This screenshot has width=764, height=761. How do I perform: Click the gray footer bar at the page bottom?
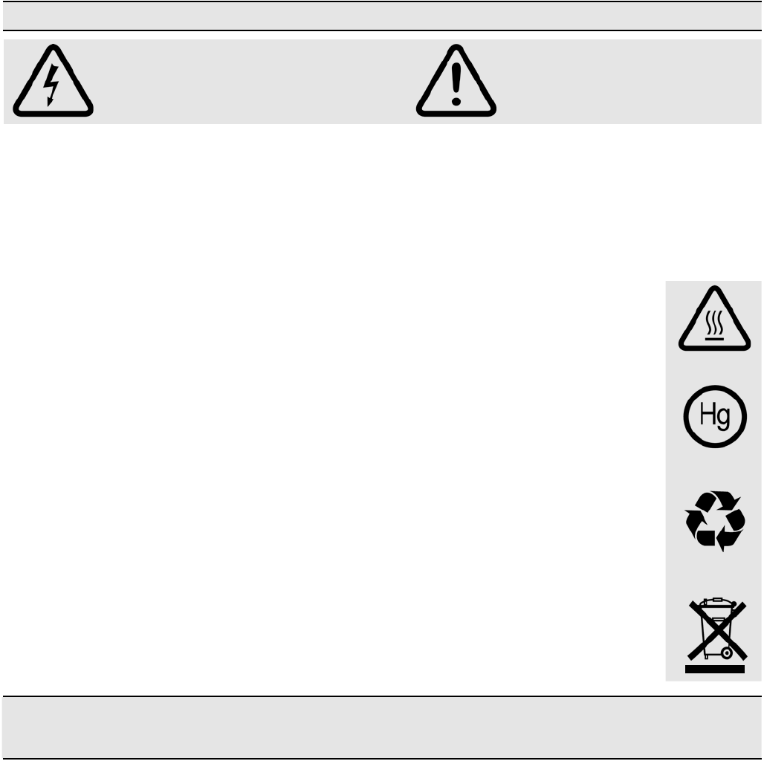[382, 728]
